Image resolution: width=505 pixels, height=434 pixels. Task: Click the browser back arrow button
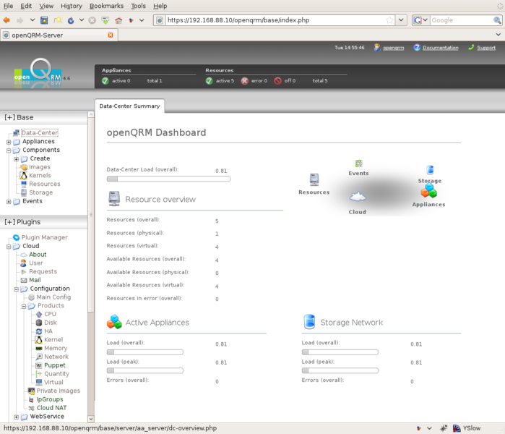(x=7, y=20)
